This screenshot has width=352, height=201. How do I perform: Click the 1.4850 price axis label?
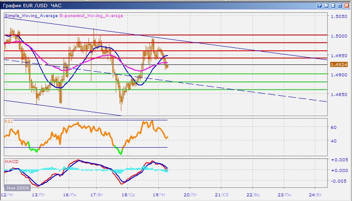point(339,95)
